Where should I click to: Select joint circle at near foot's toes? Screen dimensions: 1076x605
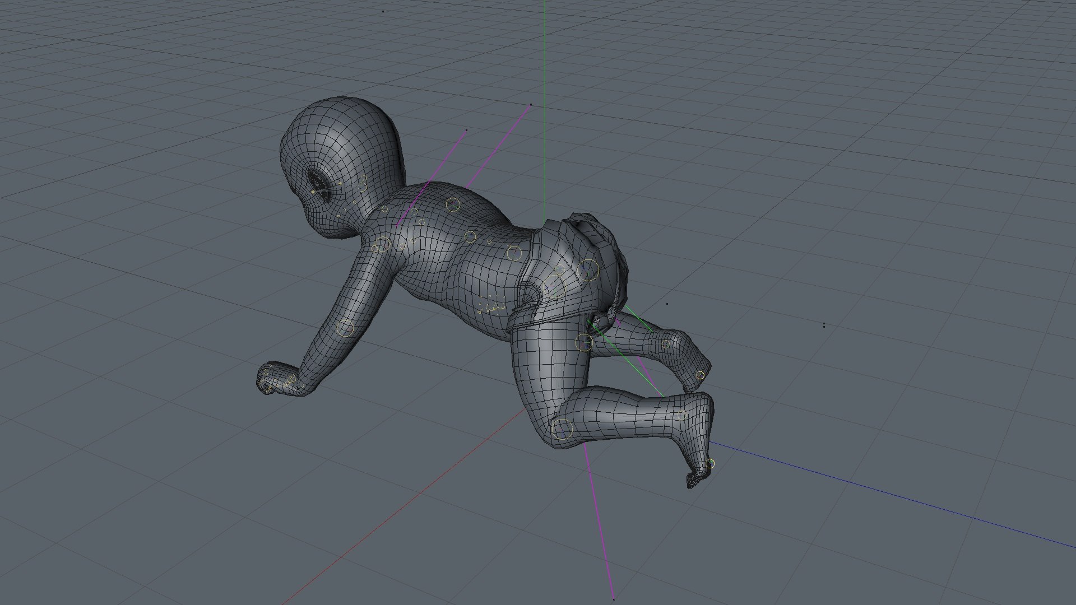click(x=710, y=463)
